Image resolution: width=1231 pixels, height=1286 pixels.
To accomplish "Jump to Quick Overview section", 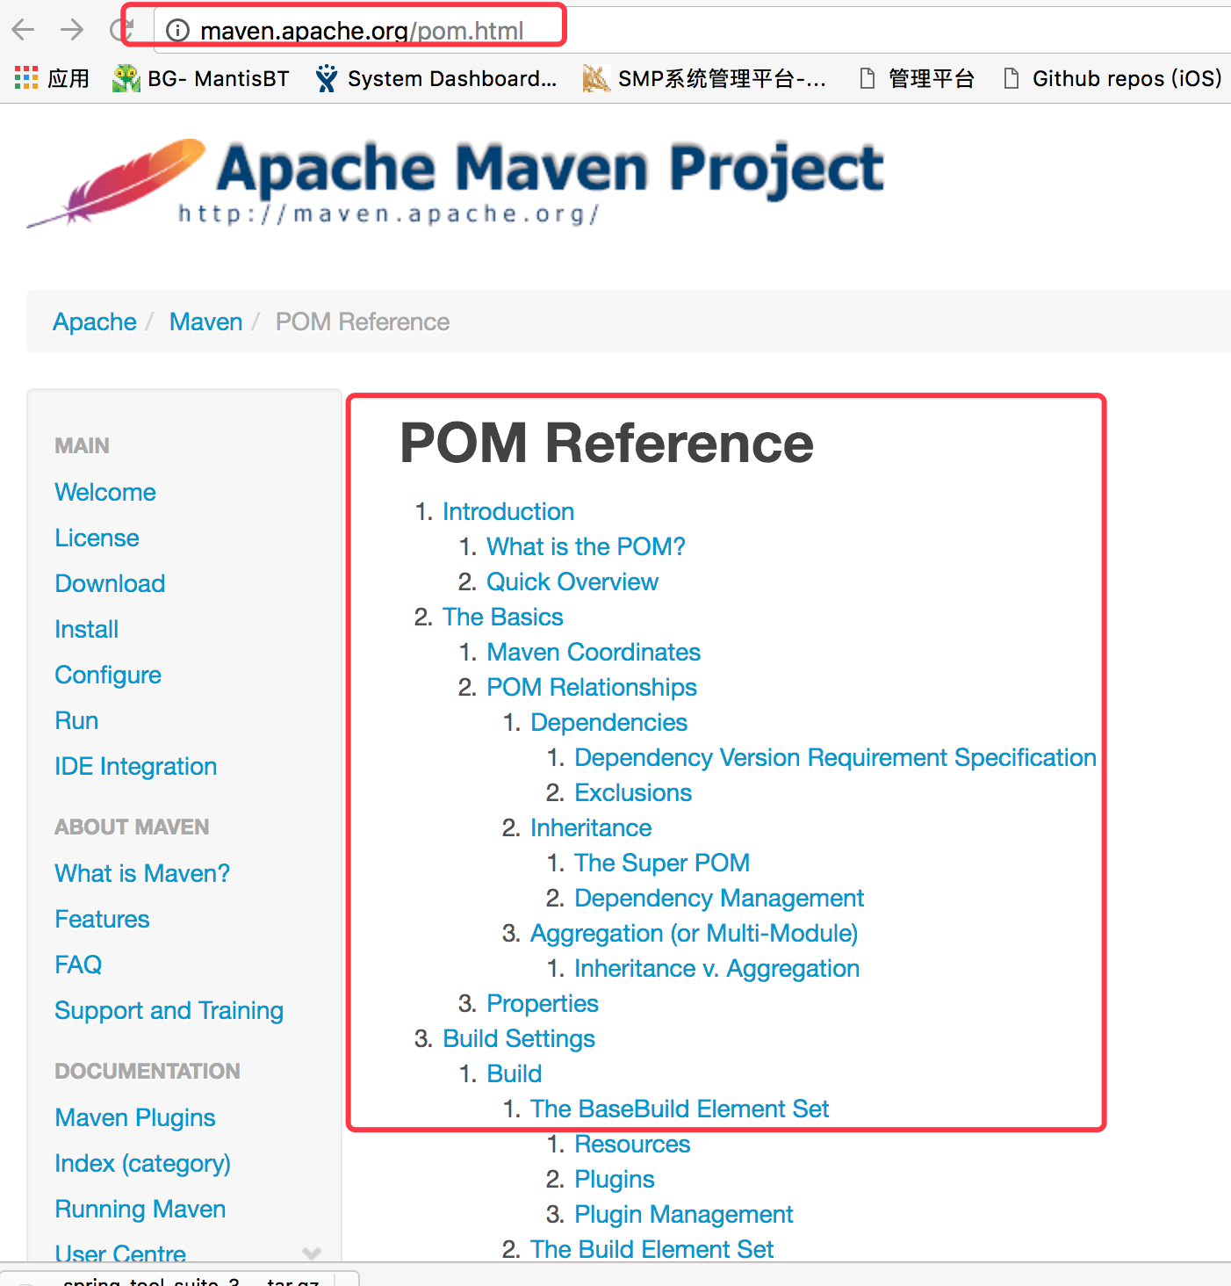I will 572,582.
